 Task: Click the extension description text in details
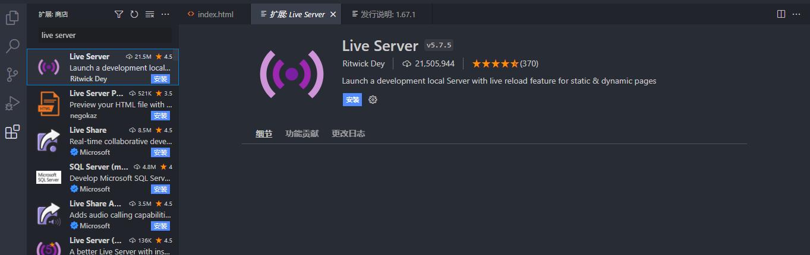499,81
